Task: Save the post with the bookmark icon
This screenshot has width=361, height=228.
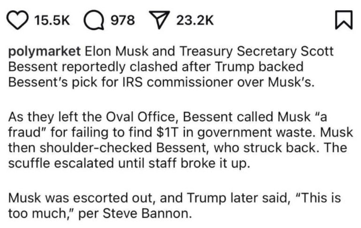Action: tap(344, 20)
